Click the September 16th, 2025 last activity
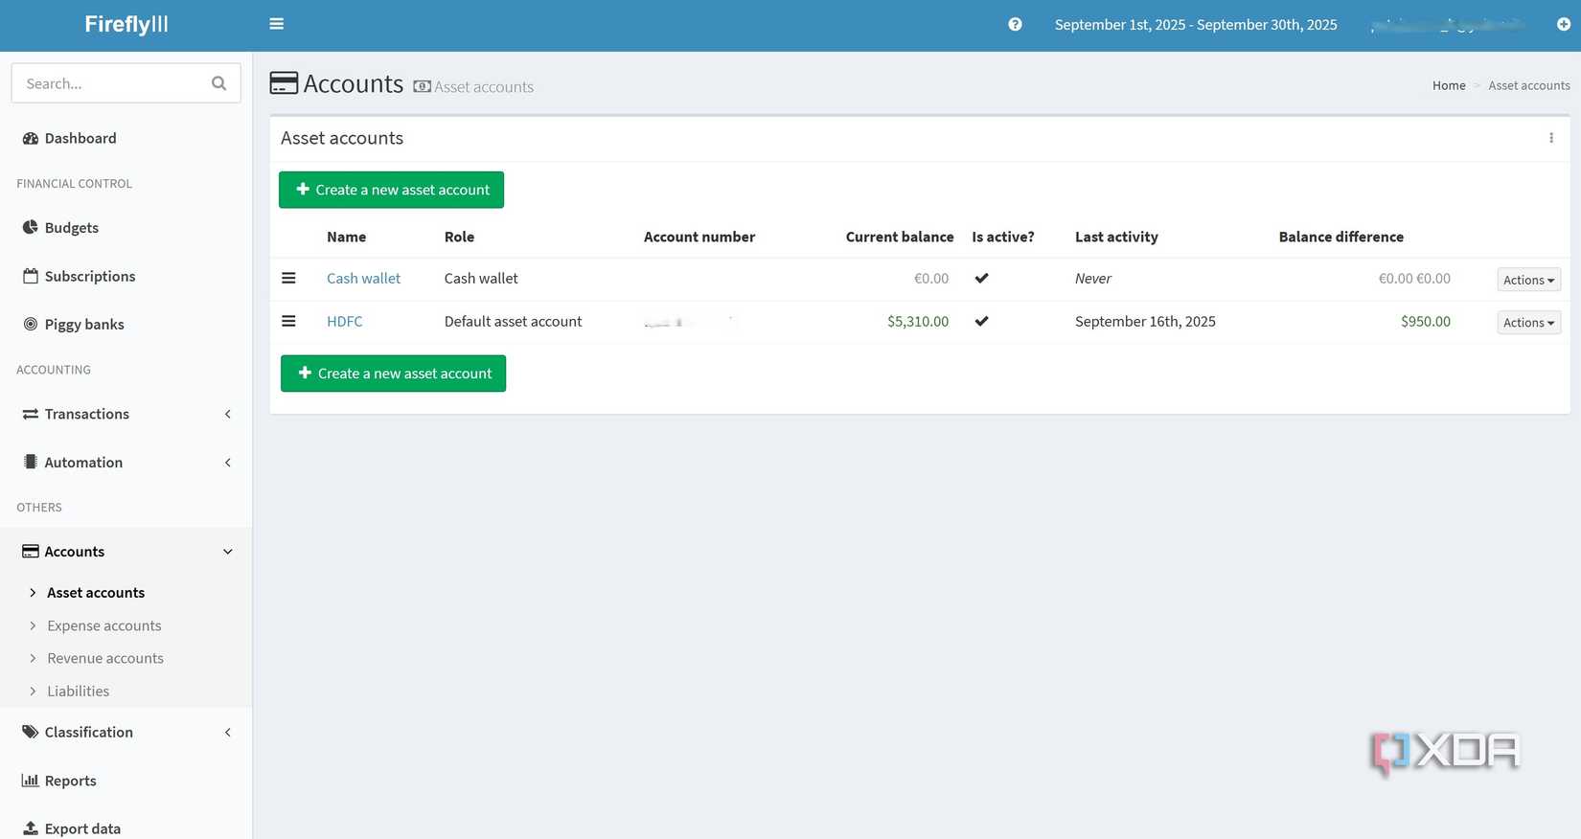 [1145, 322]
